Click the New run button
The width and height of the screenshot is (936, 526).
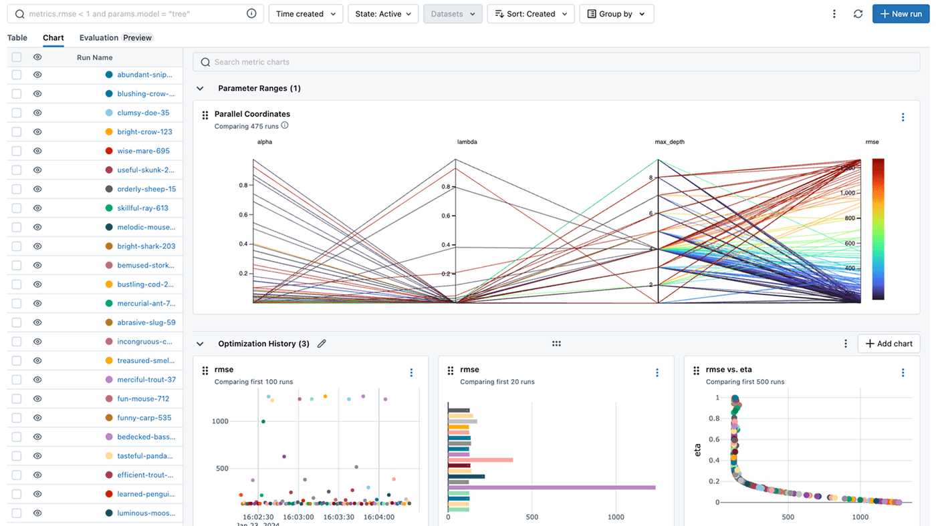(x=900, y=13)
